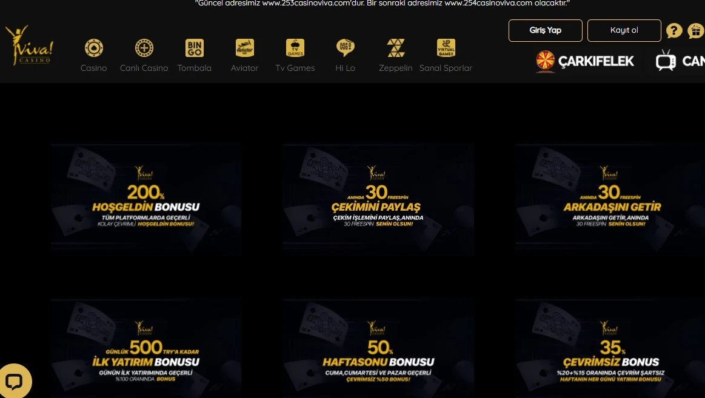Click the Casino chip icon
The image size is (705, 398).
tap(93, 48)
